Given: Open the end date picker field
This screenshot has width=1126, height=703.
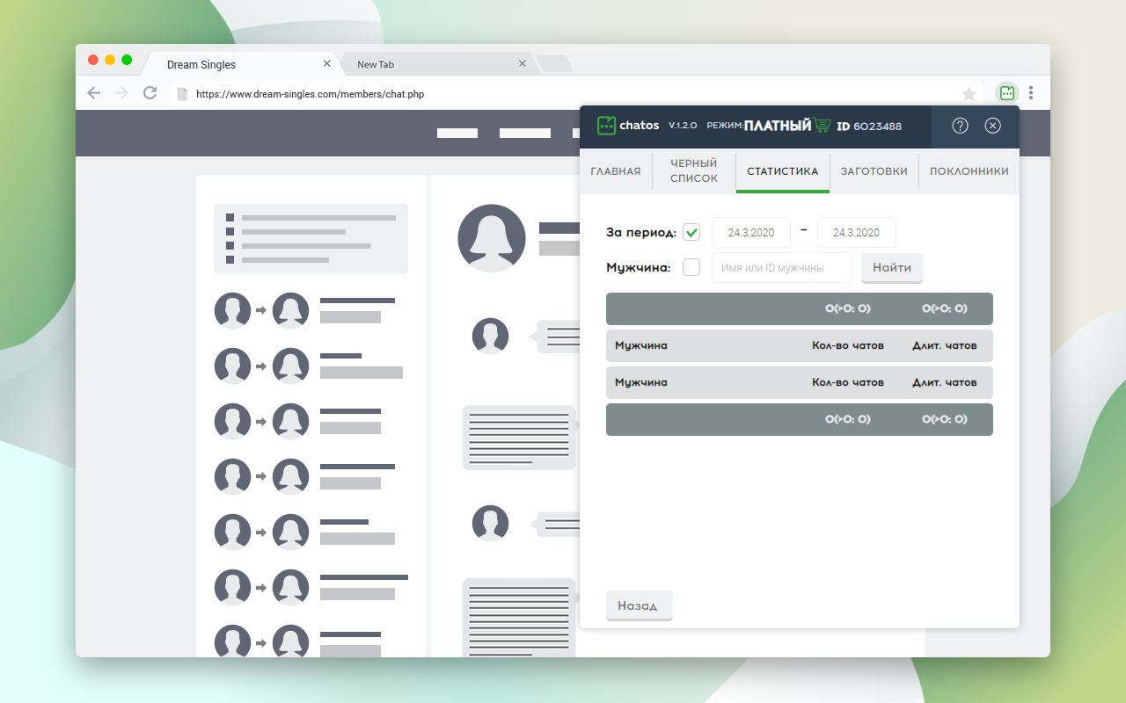Looking at the screenshot, I should coord(856,233).
